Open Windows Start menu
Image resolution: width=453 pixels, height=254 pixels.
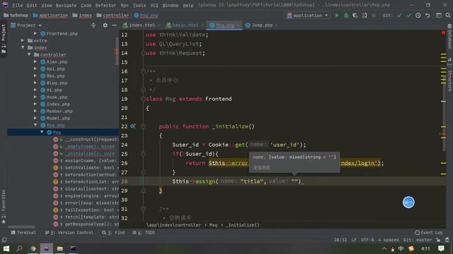point(6,248)
